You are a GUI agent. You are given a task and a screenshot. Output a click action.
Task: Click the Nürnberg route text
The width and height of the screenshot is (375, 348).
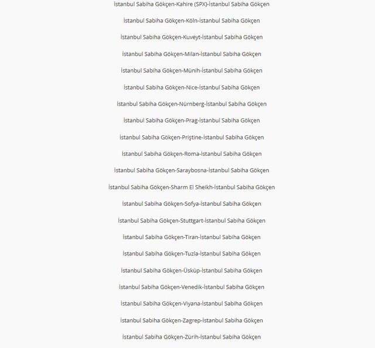tap(192, 104)
